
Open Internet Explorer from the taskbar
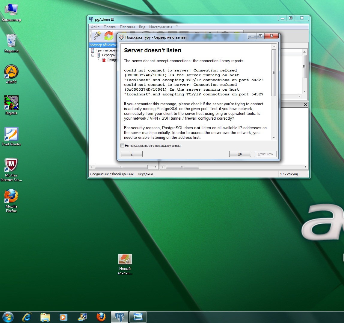coord(27,317)
